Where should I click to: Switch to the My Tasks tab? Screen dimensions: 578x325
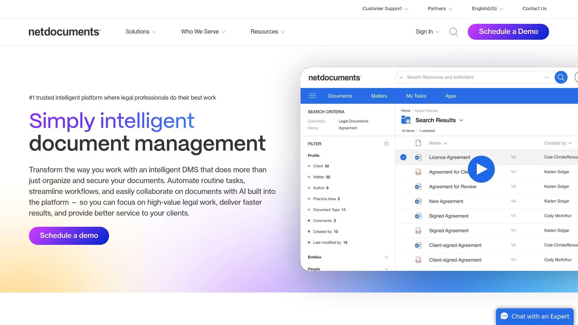pyautogui.click(x=416, y=96)
